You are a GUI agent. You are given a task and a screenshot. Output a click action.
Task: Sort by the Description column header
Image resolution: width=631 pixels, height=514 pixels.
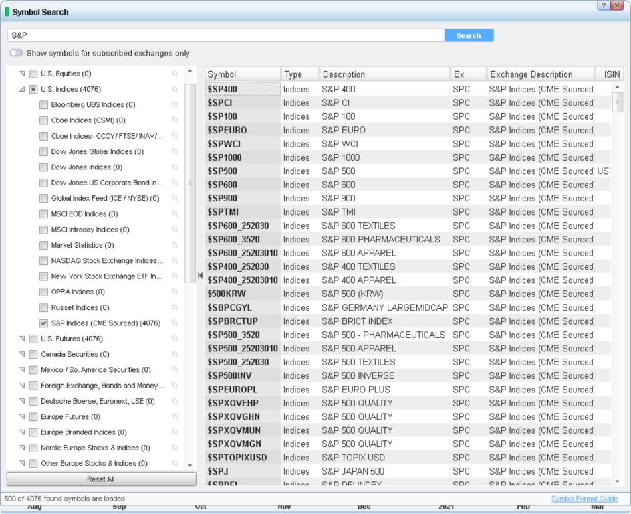(385, 74)
